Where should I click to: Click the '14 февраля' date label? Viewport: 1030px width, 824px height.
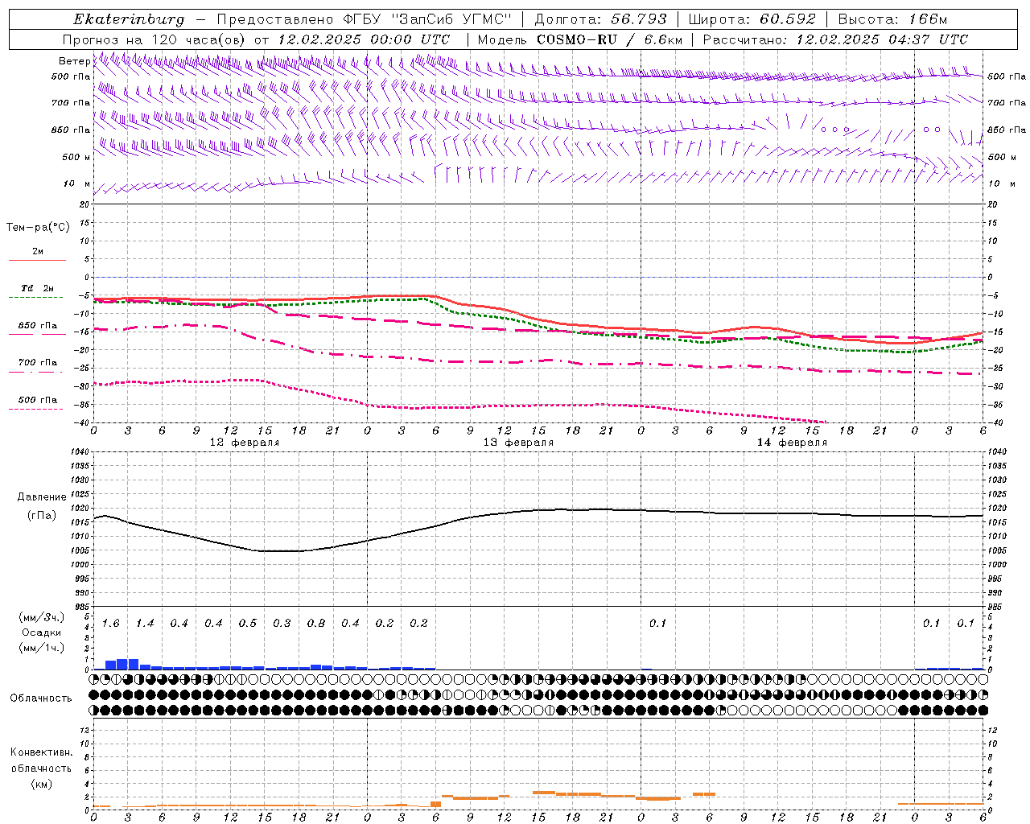point(792,443)
